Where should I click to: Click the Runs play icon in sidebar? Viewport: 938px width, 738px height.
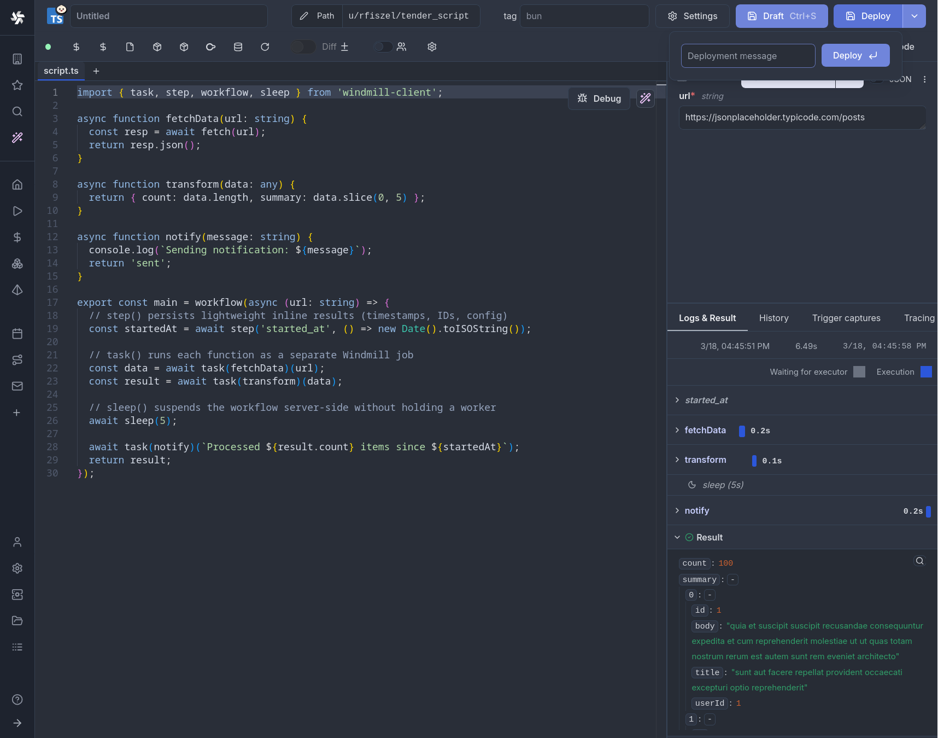click(17, 211)
